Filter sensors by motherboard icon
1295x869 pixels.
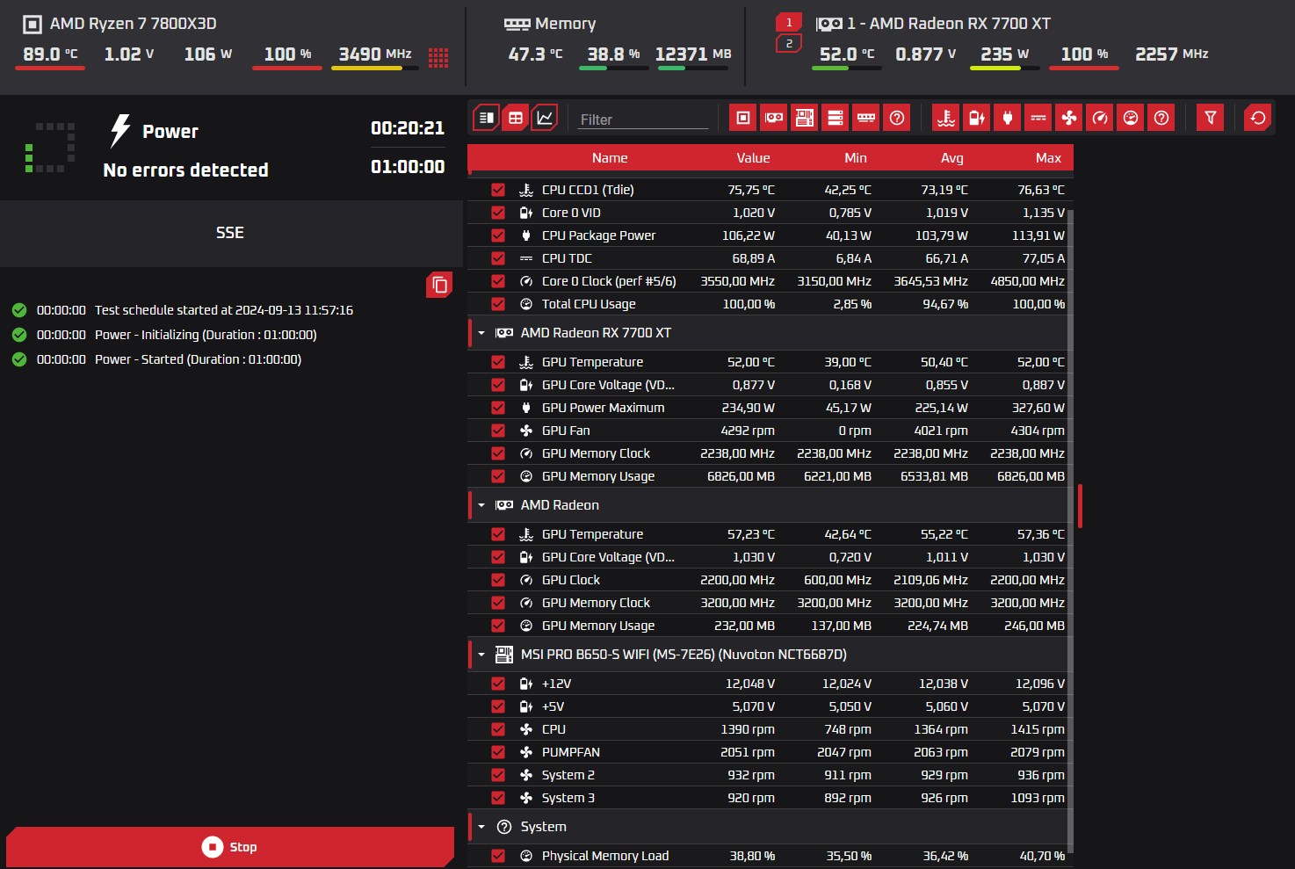(x=805, y=117)
